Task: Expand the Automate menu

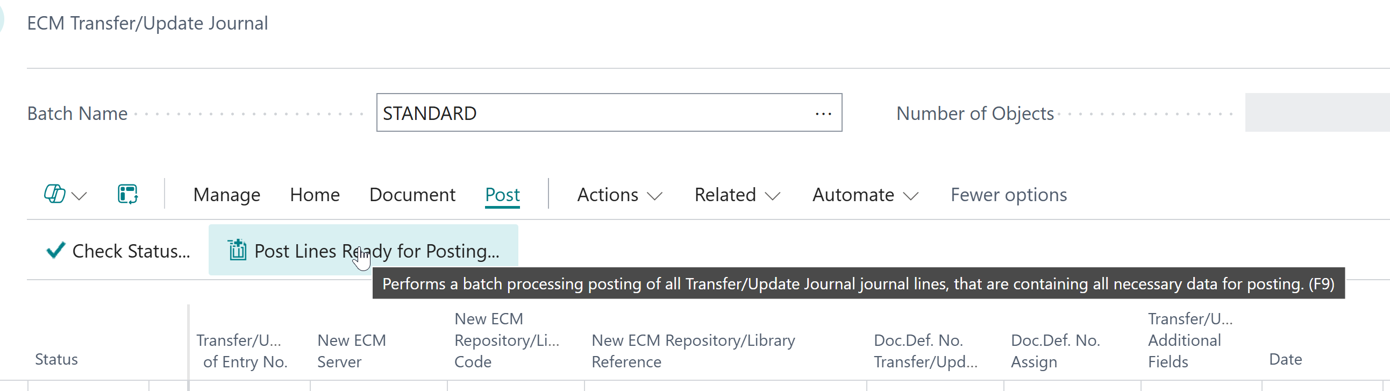Action: [865, 194]
